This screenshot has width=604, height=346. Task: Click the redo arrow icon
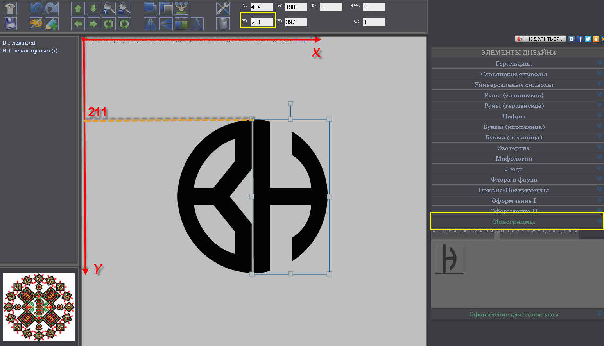pos(52,8)
